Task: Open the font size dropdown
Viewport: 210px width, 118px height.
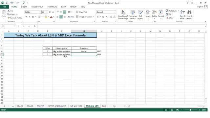Action: [47, 12]
